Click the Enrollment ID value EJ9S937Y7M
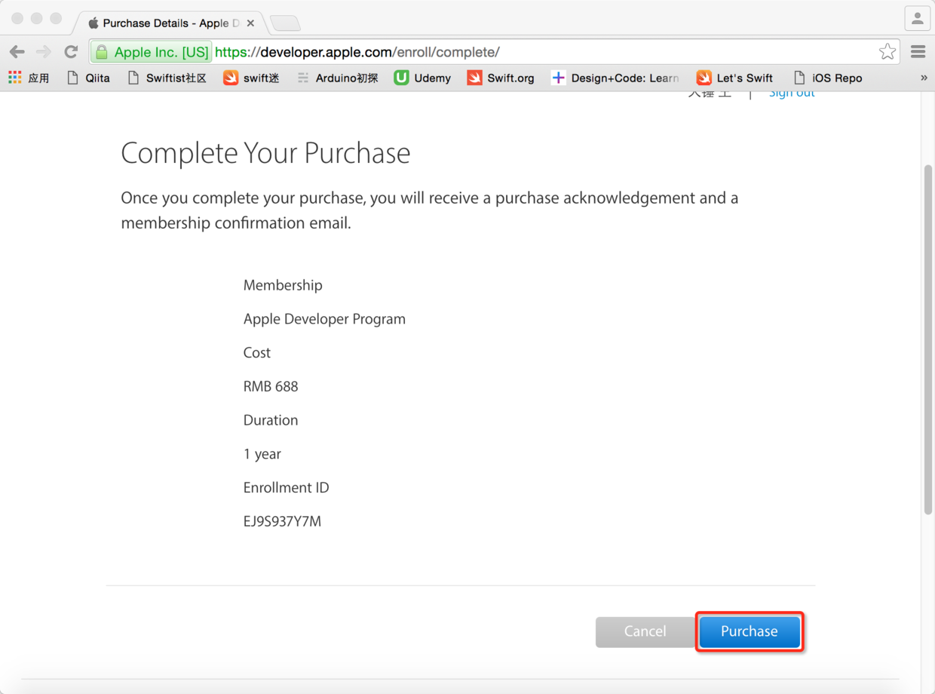The height and width of the screenshot is (694, 935). click(282, 521)
